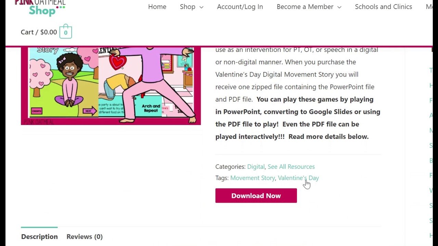Screen dimensions: 438x246
Task: Expand the Shop menu chevron
Action: (x=201, y=7)
